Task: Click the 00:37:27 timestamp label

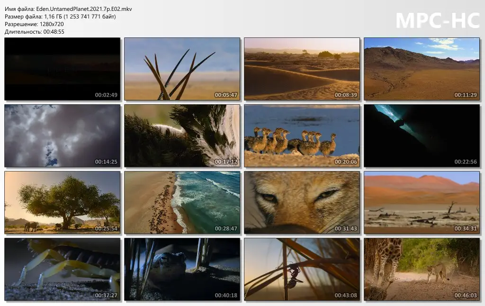Action: tap(106, 296)
